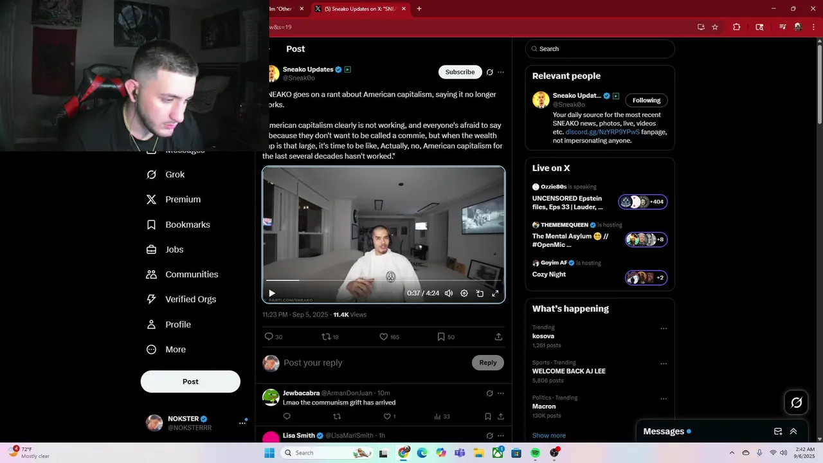Open Communities in sidebar

[182, 275]
